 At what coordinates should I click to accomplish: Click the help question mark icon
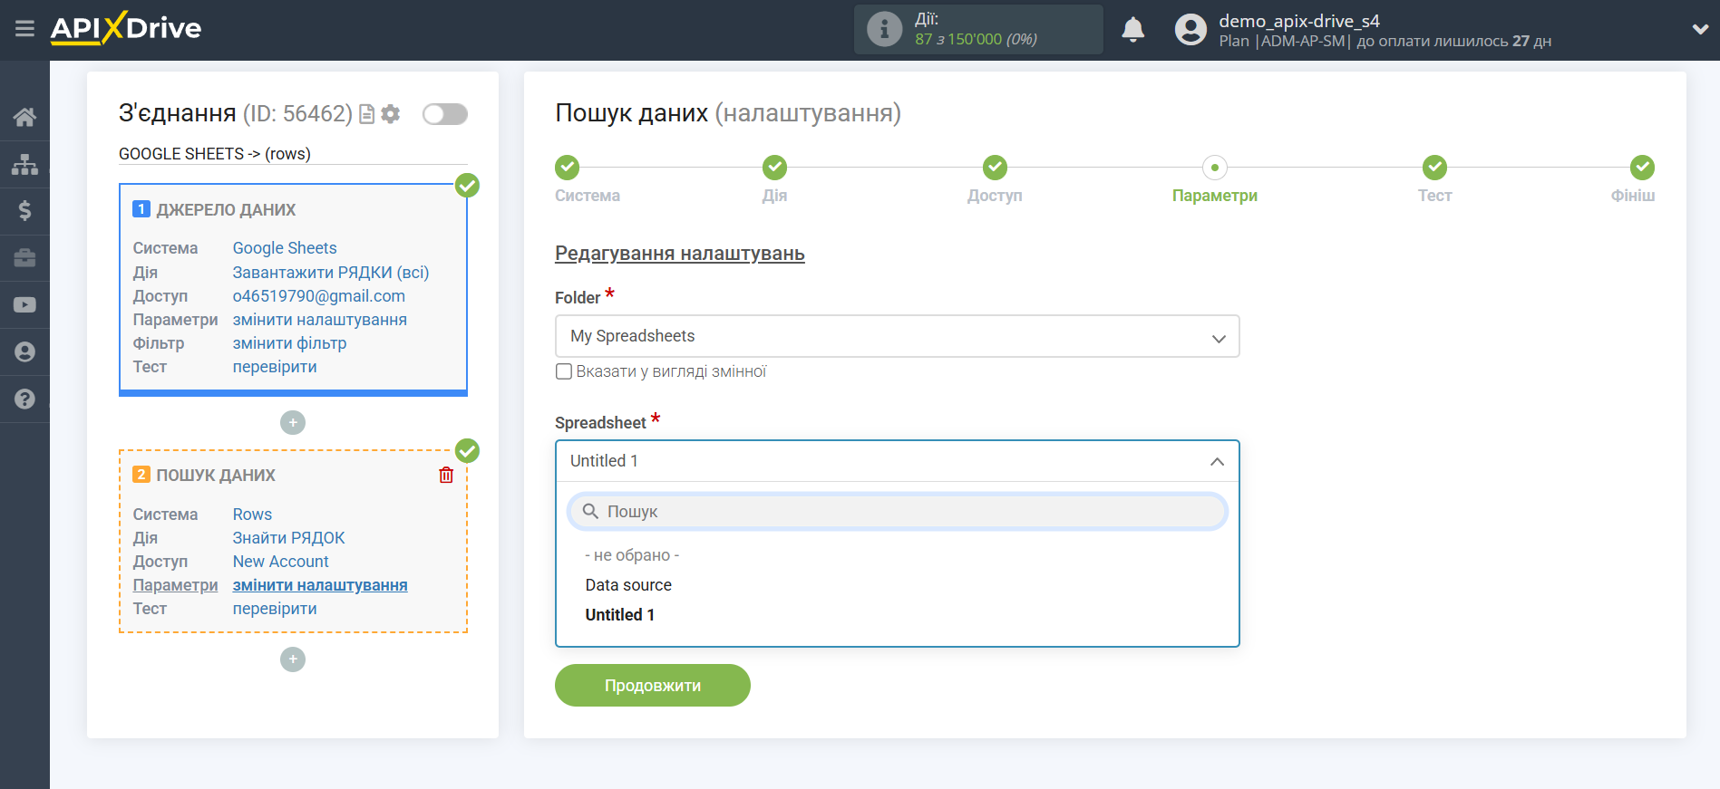[24, 399]
